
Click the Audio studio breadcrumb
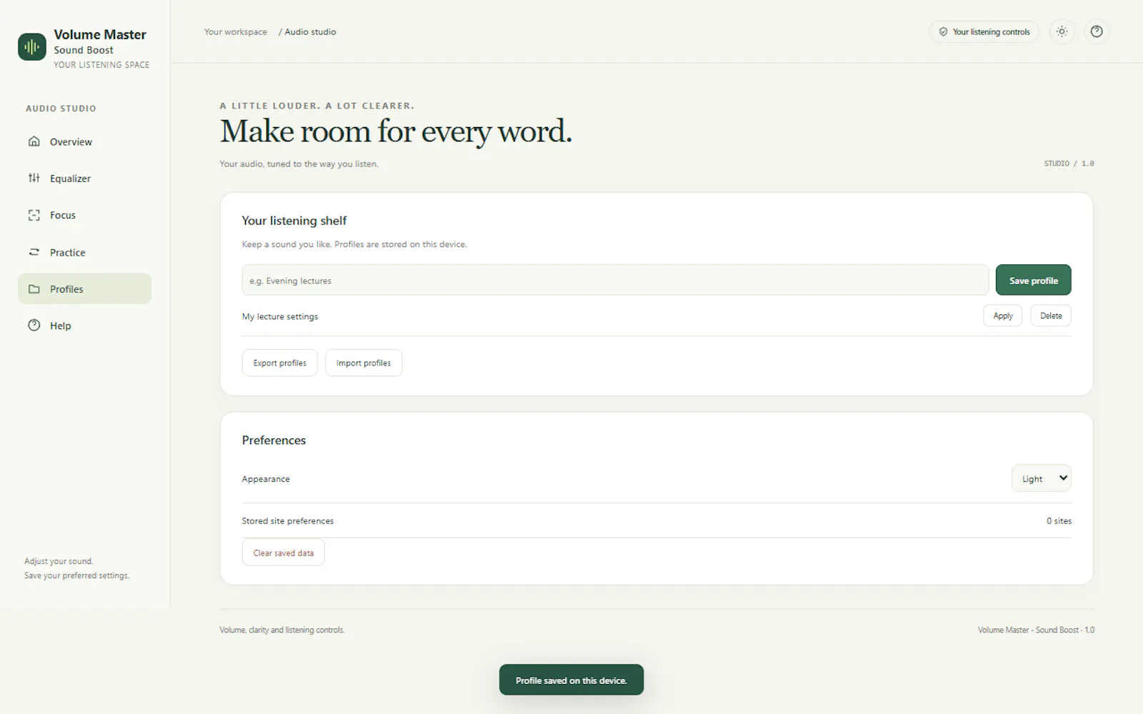click(310, 32)
